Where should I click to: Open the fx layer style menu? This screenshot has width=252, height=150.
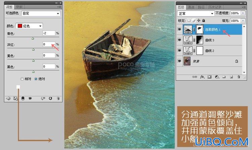point(202,77)
